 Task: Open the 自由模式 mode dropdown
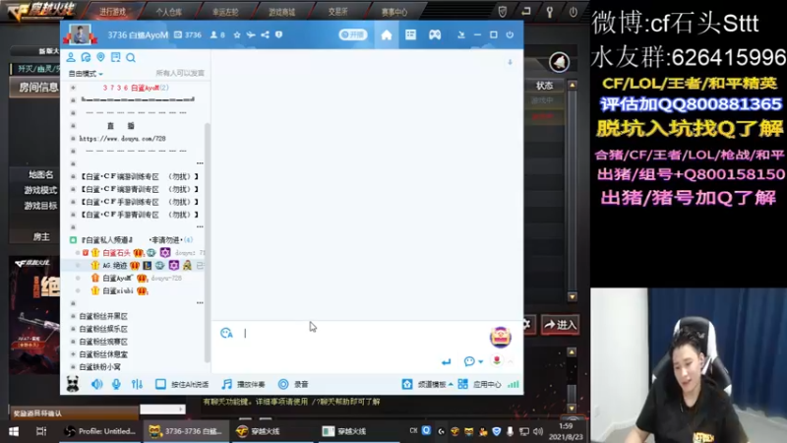[x=86, y=73]
